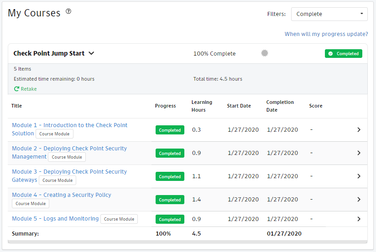The image size is (376, 252).
Task: Click the Score column header
Action: click(x=316, y=106)
